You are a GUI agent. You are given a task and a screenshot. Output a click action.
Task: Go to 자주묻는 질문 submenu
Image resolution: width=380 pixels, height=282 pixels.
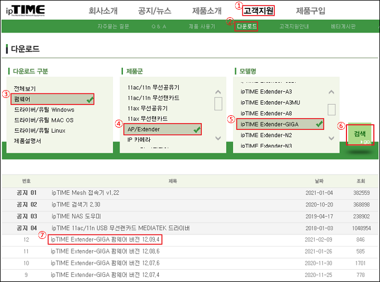(x=113, y=26)
